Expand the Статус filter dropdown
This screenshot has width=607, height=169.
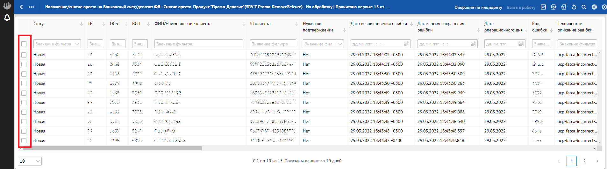(x=77, y=44)
